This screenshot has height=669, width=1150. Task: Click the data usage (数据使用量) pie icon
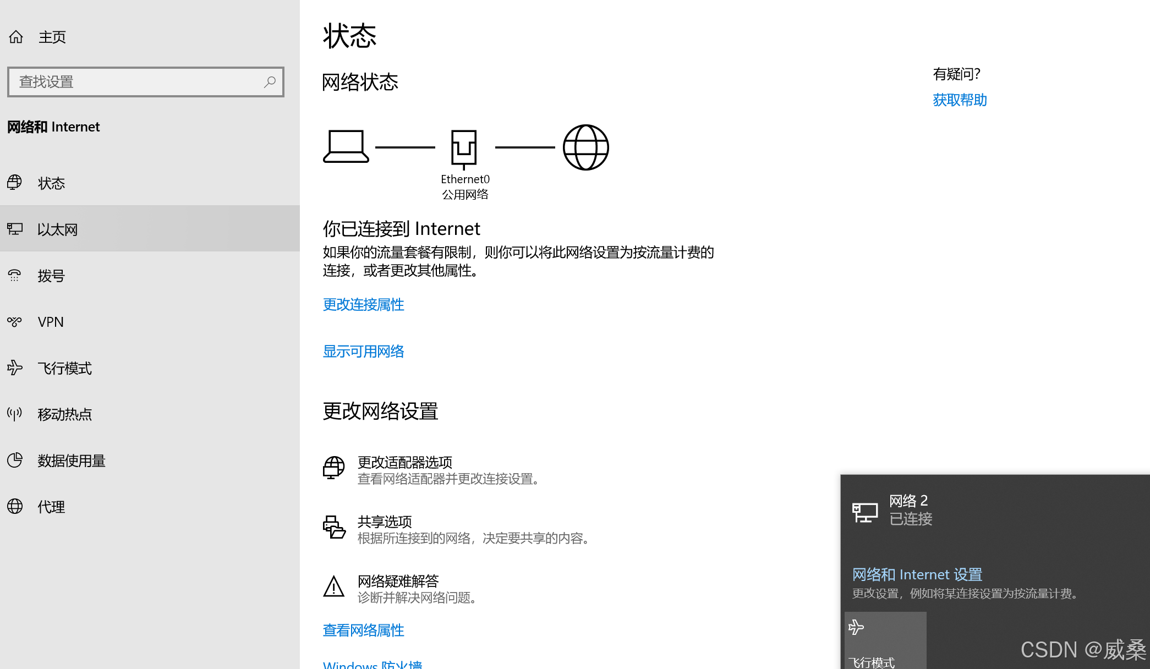click(15, 460)
